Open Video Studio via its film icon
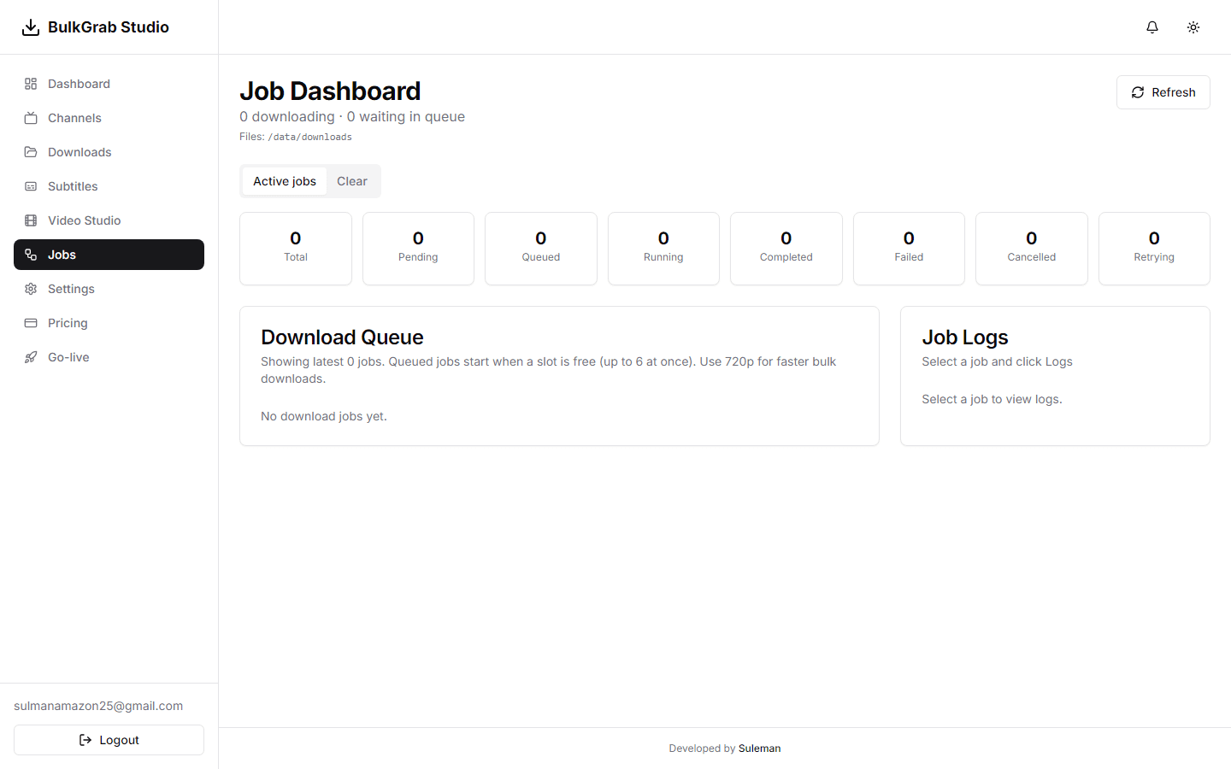Viewport: 1231px width, 769px height. point(31,220)
